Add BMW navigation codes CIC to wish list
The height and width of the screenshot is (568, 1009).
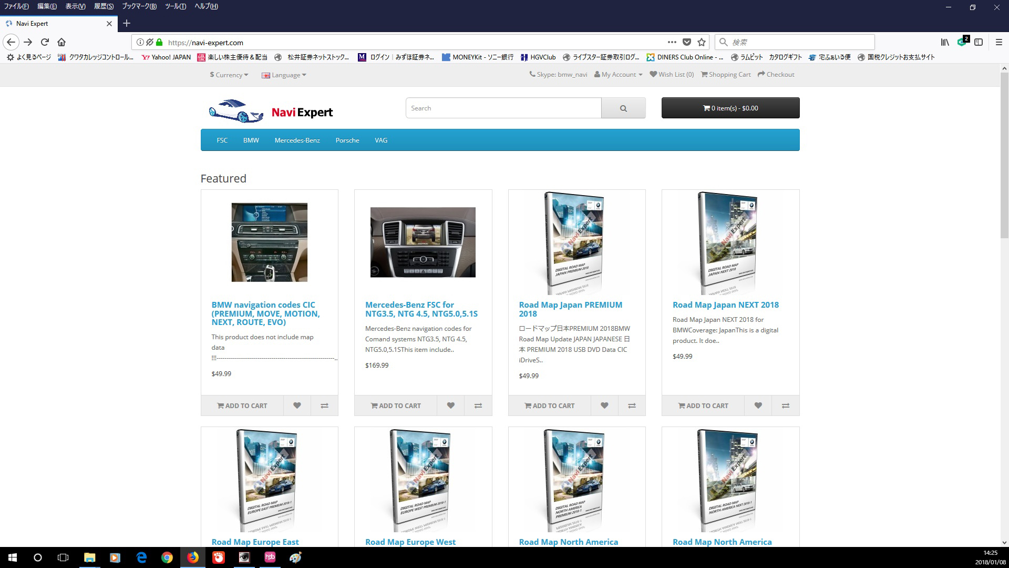[297, 405]
